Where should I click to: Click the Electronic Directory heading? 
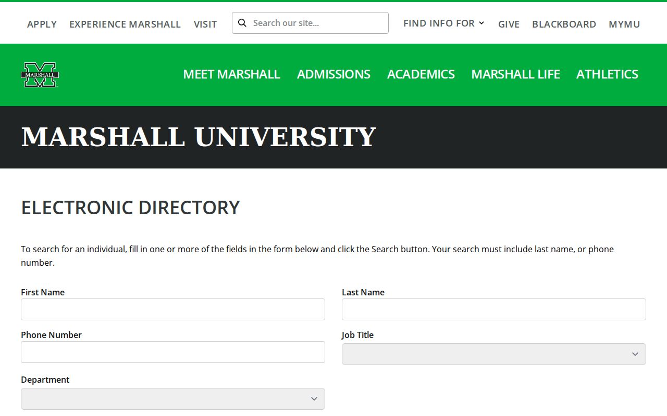(130, 207)
